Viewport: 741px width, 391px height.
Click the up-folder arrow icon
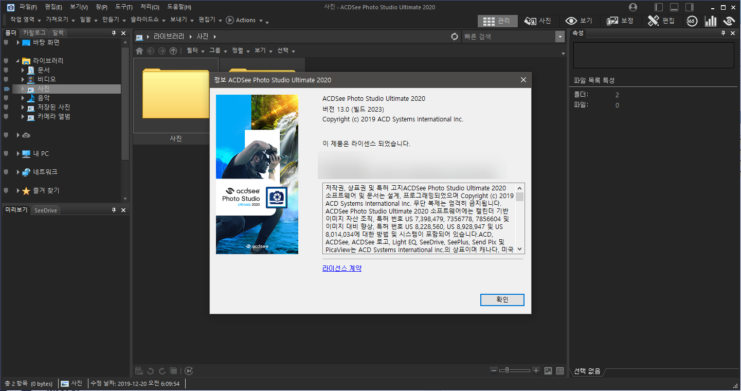coord(173,50)
